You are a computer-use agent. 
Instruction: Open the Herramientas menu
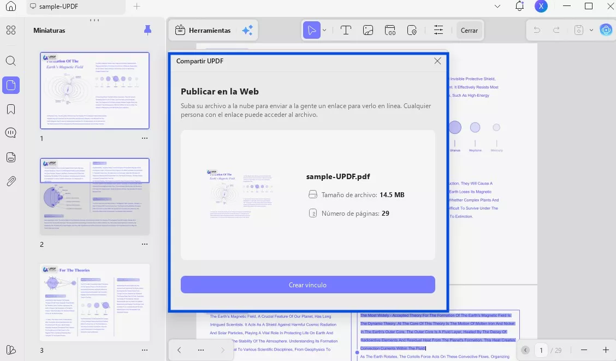tap(203, 30)
